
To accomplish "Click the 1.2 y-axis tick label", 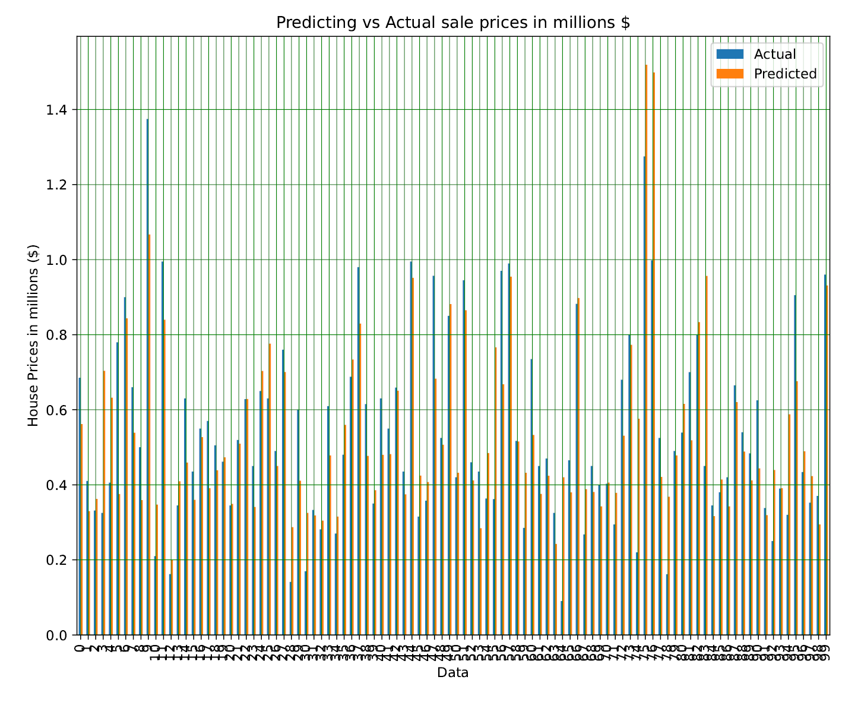I will tap(58, 185).
